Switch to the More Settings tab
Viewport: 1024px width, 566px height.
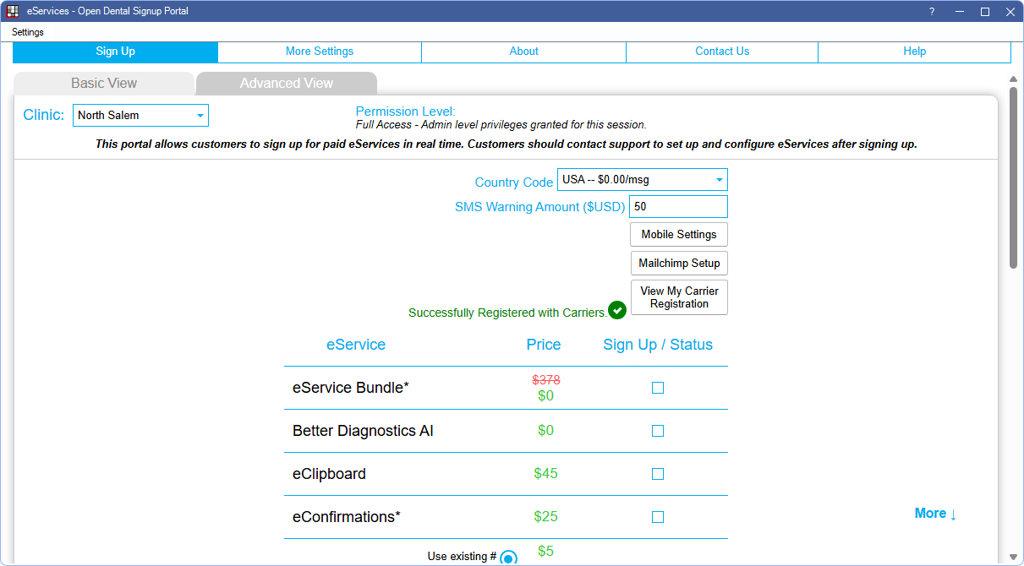coord(320,52)
